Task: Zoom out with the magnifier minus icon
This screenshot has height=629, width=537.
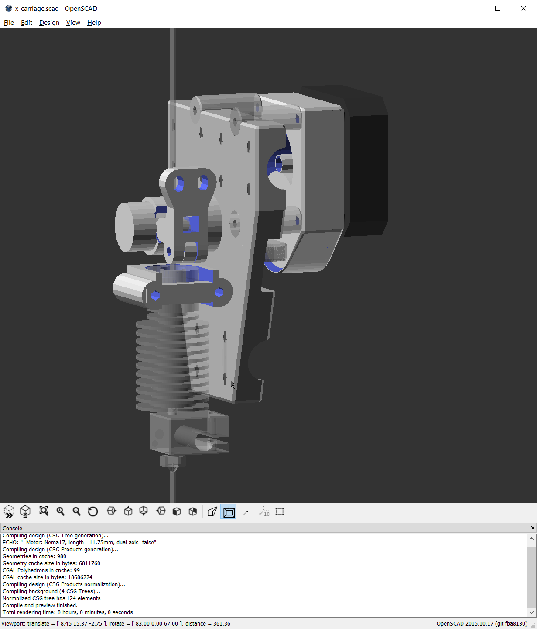Action: click(77, 511)
